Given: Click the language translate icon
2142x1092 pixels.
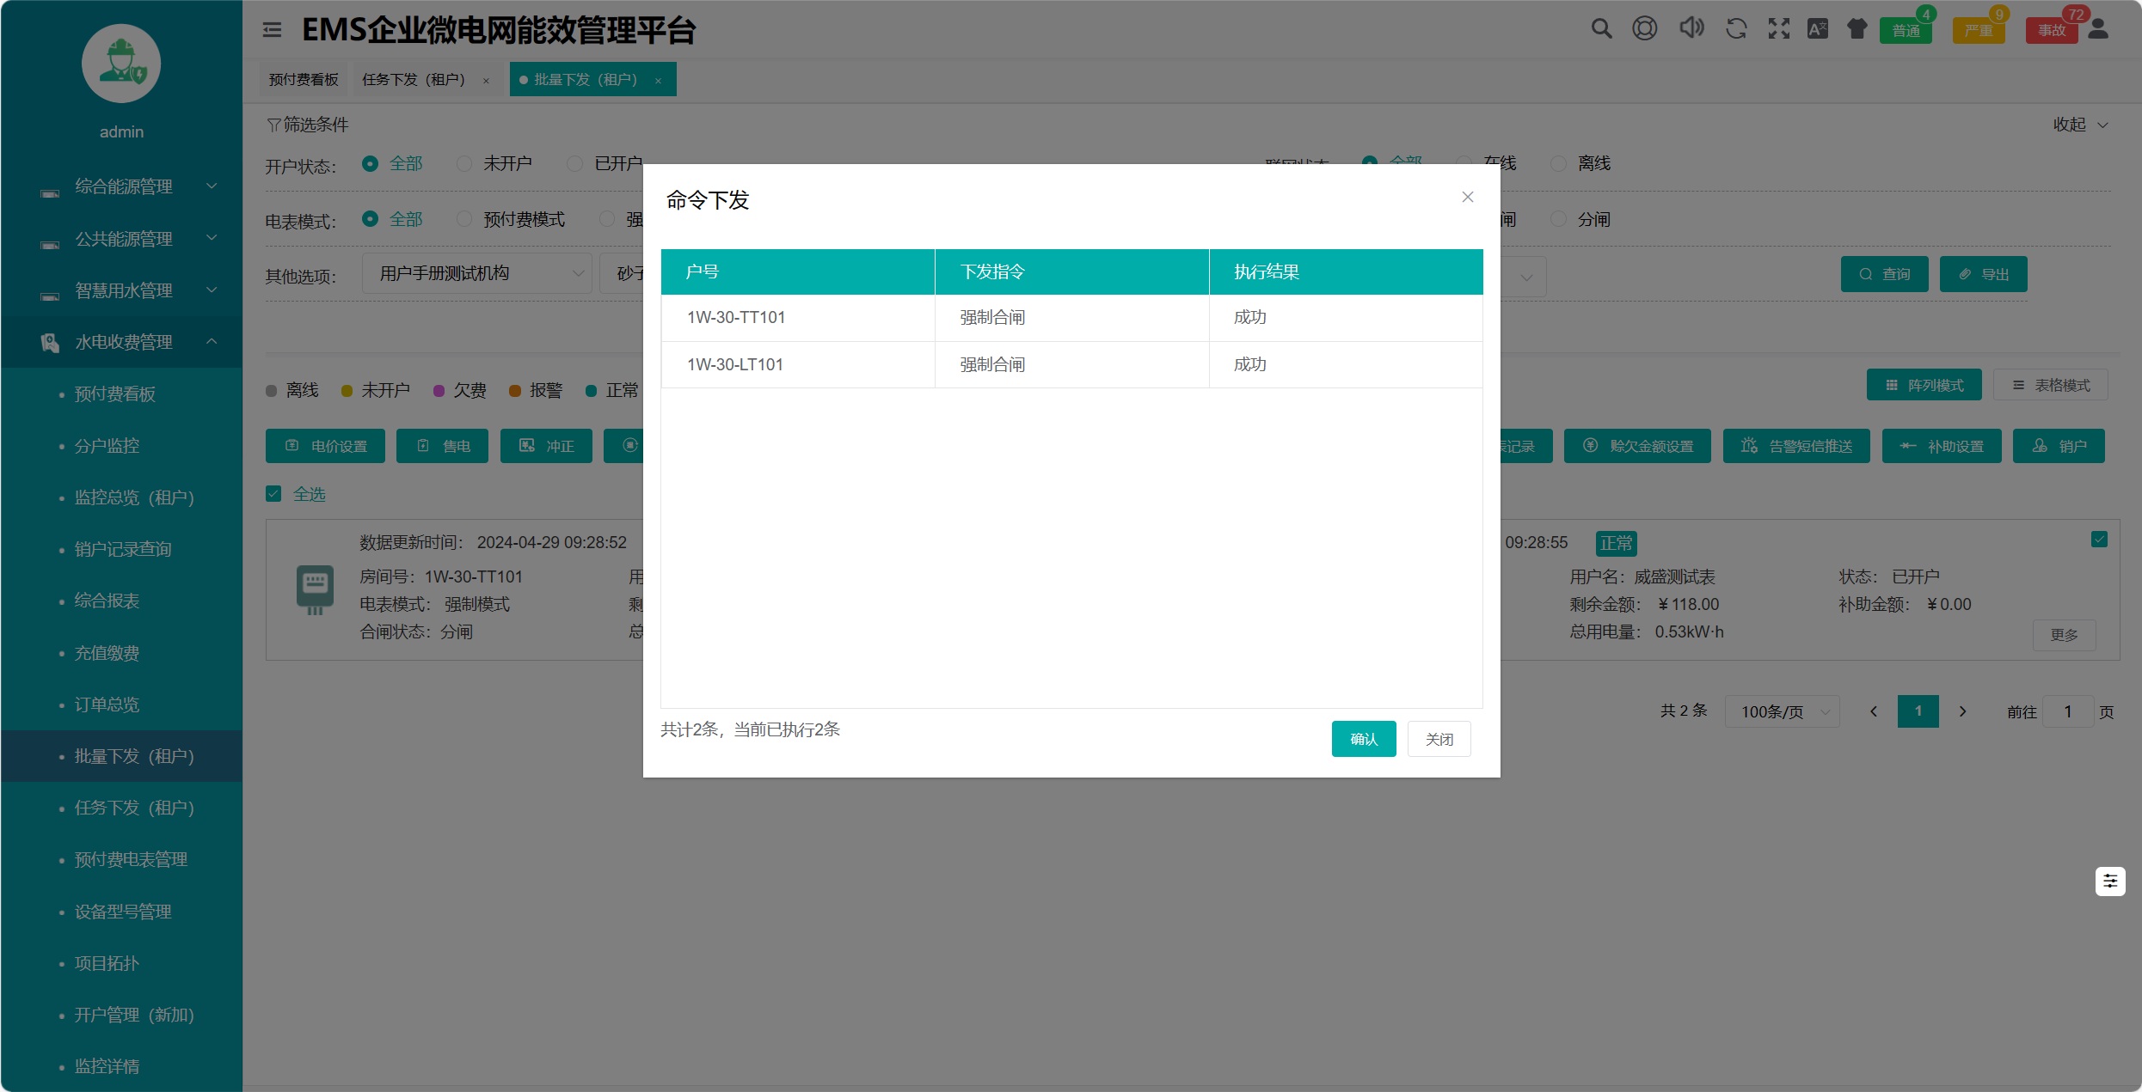Looking at the screenshot, I should point(1817,29).
